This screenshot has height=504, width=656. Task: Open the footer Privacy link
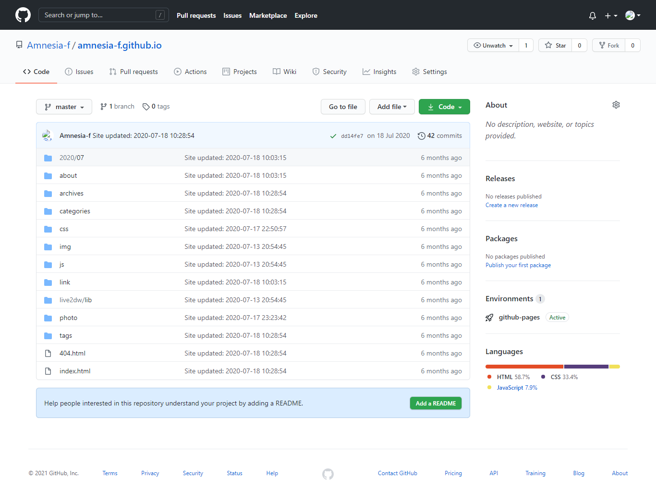pyautogui.click(x=150, y=473)
